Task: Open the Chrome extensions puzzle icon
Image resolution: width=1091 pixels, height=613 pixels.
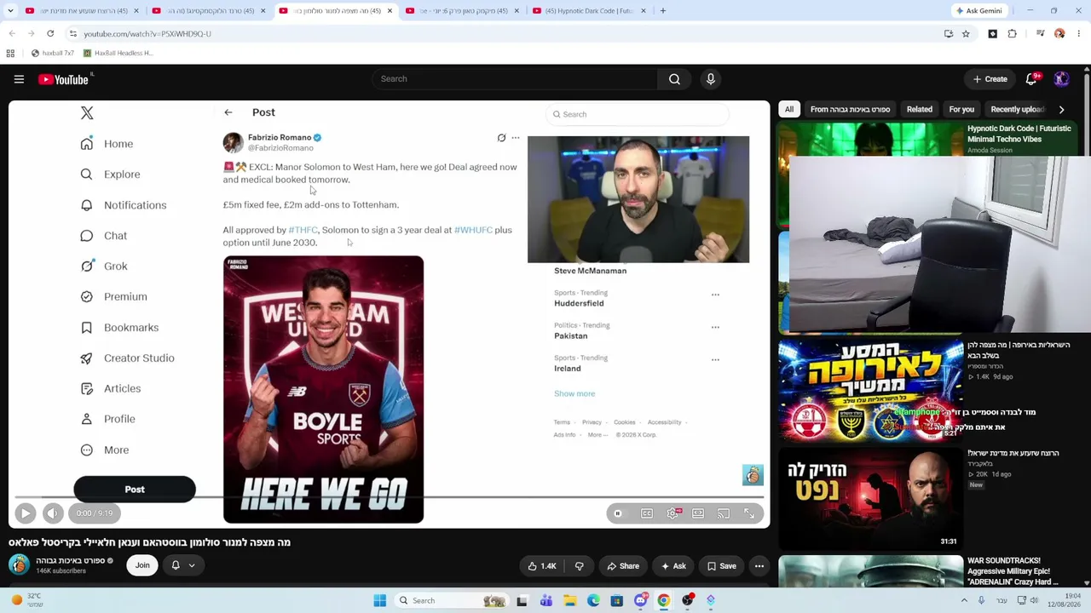Action: pos(1012,34)
